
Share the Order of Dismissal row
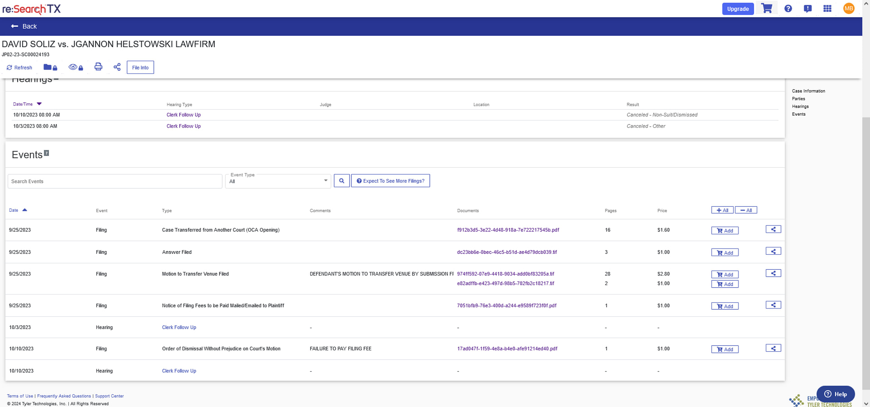[x=773, y=349]
